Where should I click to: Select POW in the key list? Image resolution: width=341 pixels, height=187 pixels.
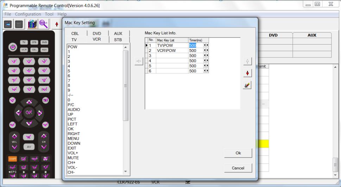72,47
